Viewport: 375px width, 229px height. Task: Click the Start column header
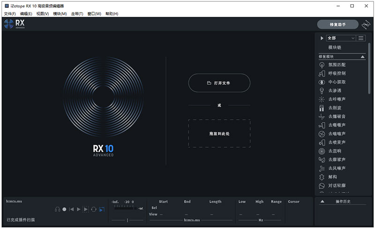point(163,201)
